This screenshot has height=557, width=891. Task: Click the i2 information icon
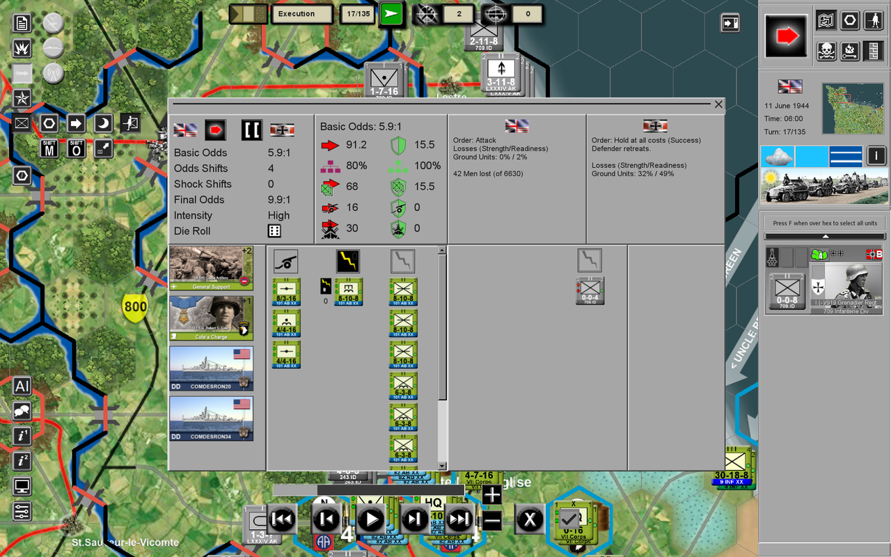pos(22,462)
